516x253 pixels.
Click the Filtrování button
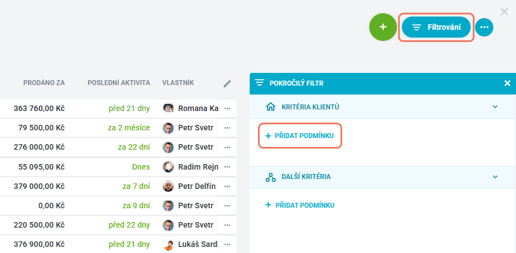point(436,27)
